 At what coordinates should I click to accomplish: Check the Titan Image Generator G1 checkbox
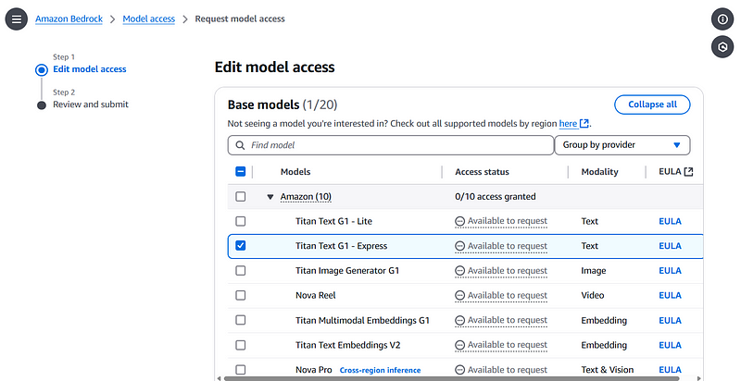coord(241,271)
